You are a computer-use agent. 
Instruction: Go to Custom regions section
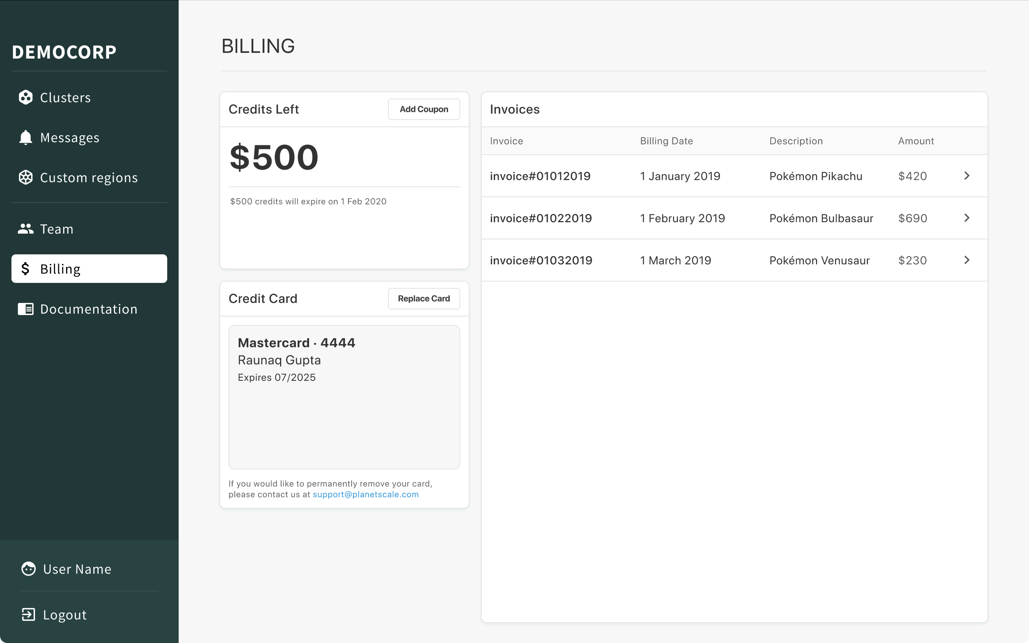(x=89, y=177)
